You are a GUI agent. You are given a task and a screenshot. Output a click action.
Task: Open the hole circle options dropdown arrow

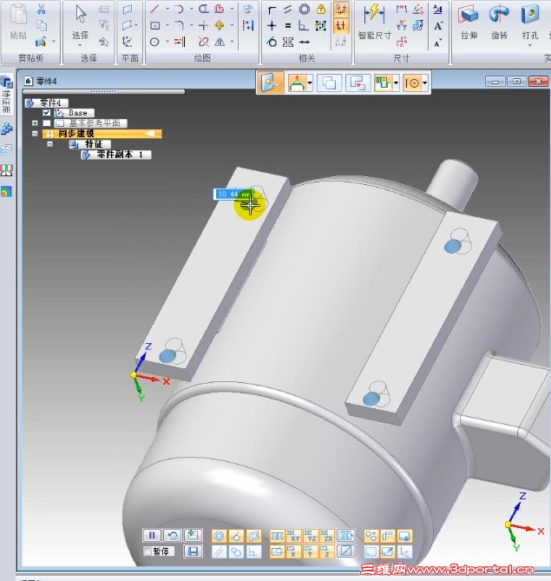coord(424,83)
